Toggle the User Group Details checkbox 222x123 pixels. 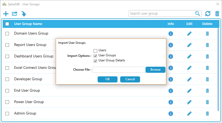(x=95, y=61)
